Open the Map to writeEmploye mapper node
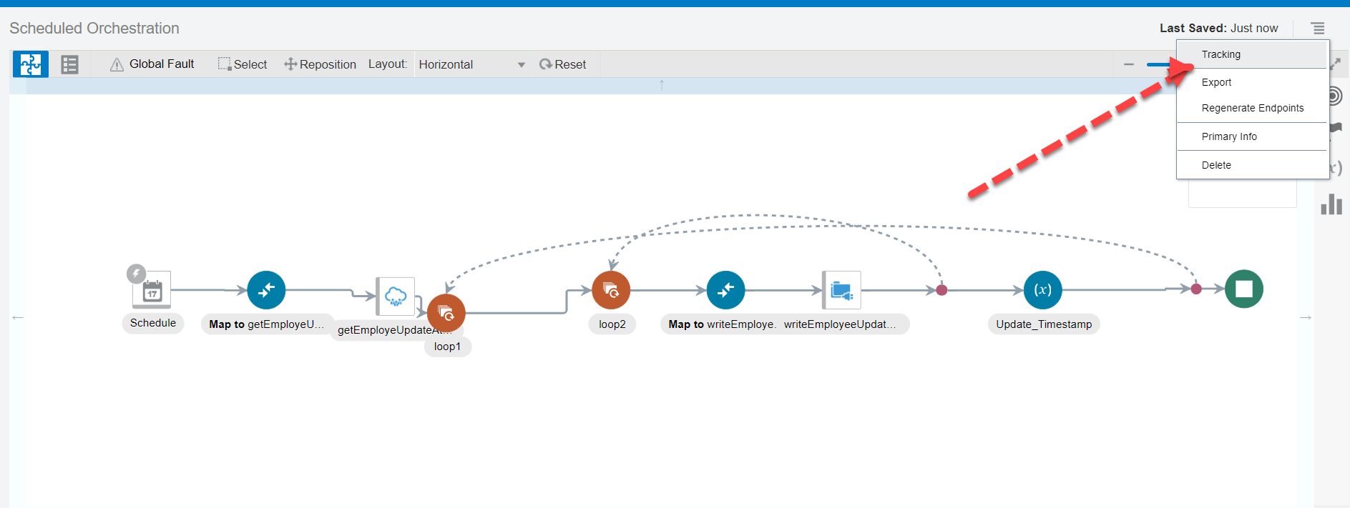 (x=725, y=290)
